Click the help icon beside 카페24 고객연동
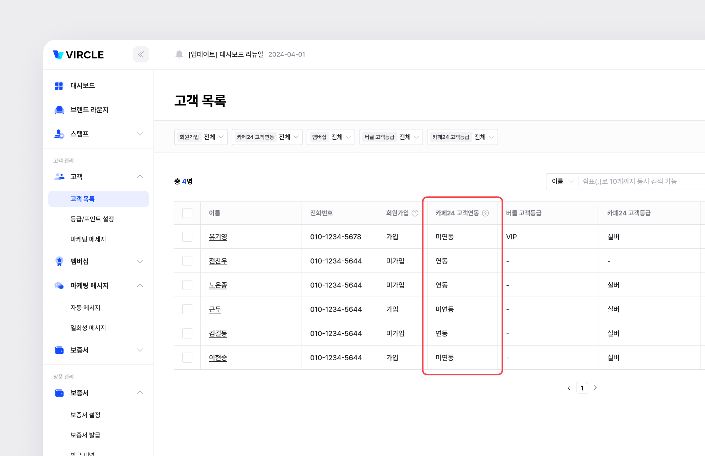Screen dimensions: 705x456 [x=485, y=213]
